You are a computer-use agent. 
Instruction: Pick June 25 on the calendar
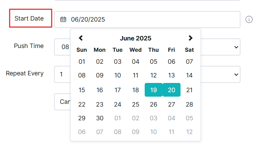[135, 104]
